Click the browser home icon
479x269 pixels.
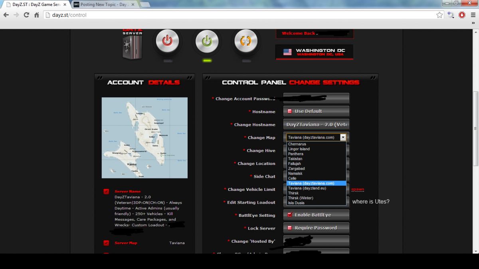pos(37,15)
